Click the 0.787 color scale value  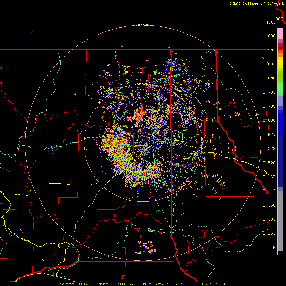tap(269, 92)
